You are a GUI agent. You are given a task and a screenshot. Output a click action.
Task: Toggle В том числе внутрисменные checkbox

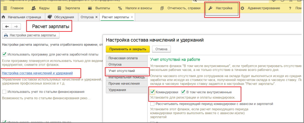tap(183, 92)
